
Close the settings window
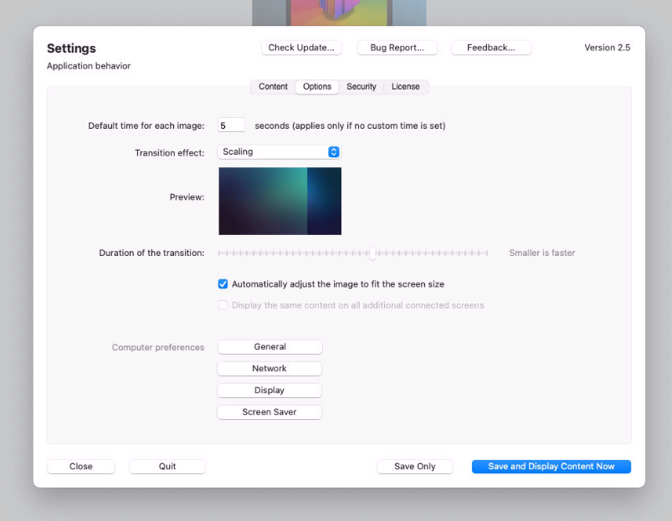pos(81,466)
